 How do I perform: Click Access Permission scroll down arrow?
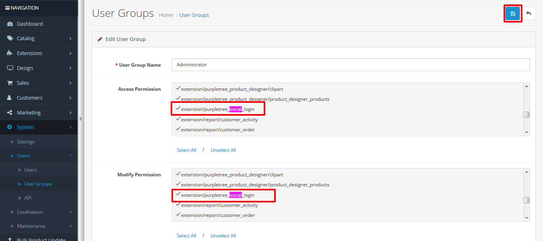pyautogui.click(x=526, y=132)
